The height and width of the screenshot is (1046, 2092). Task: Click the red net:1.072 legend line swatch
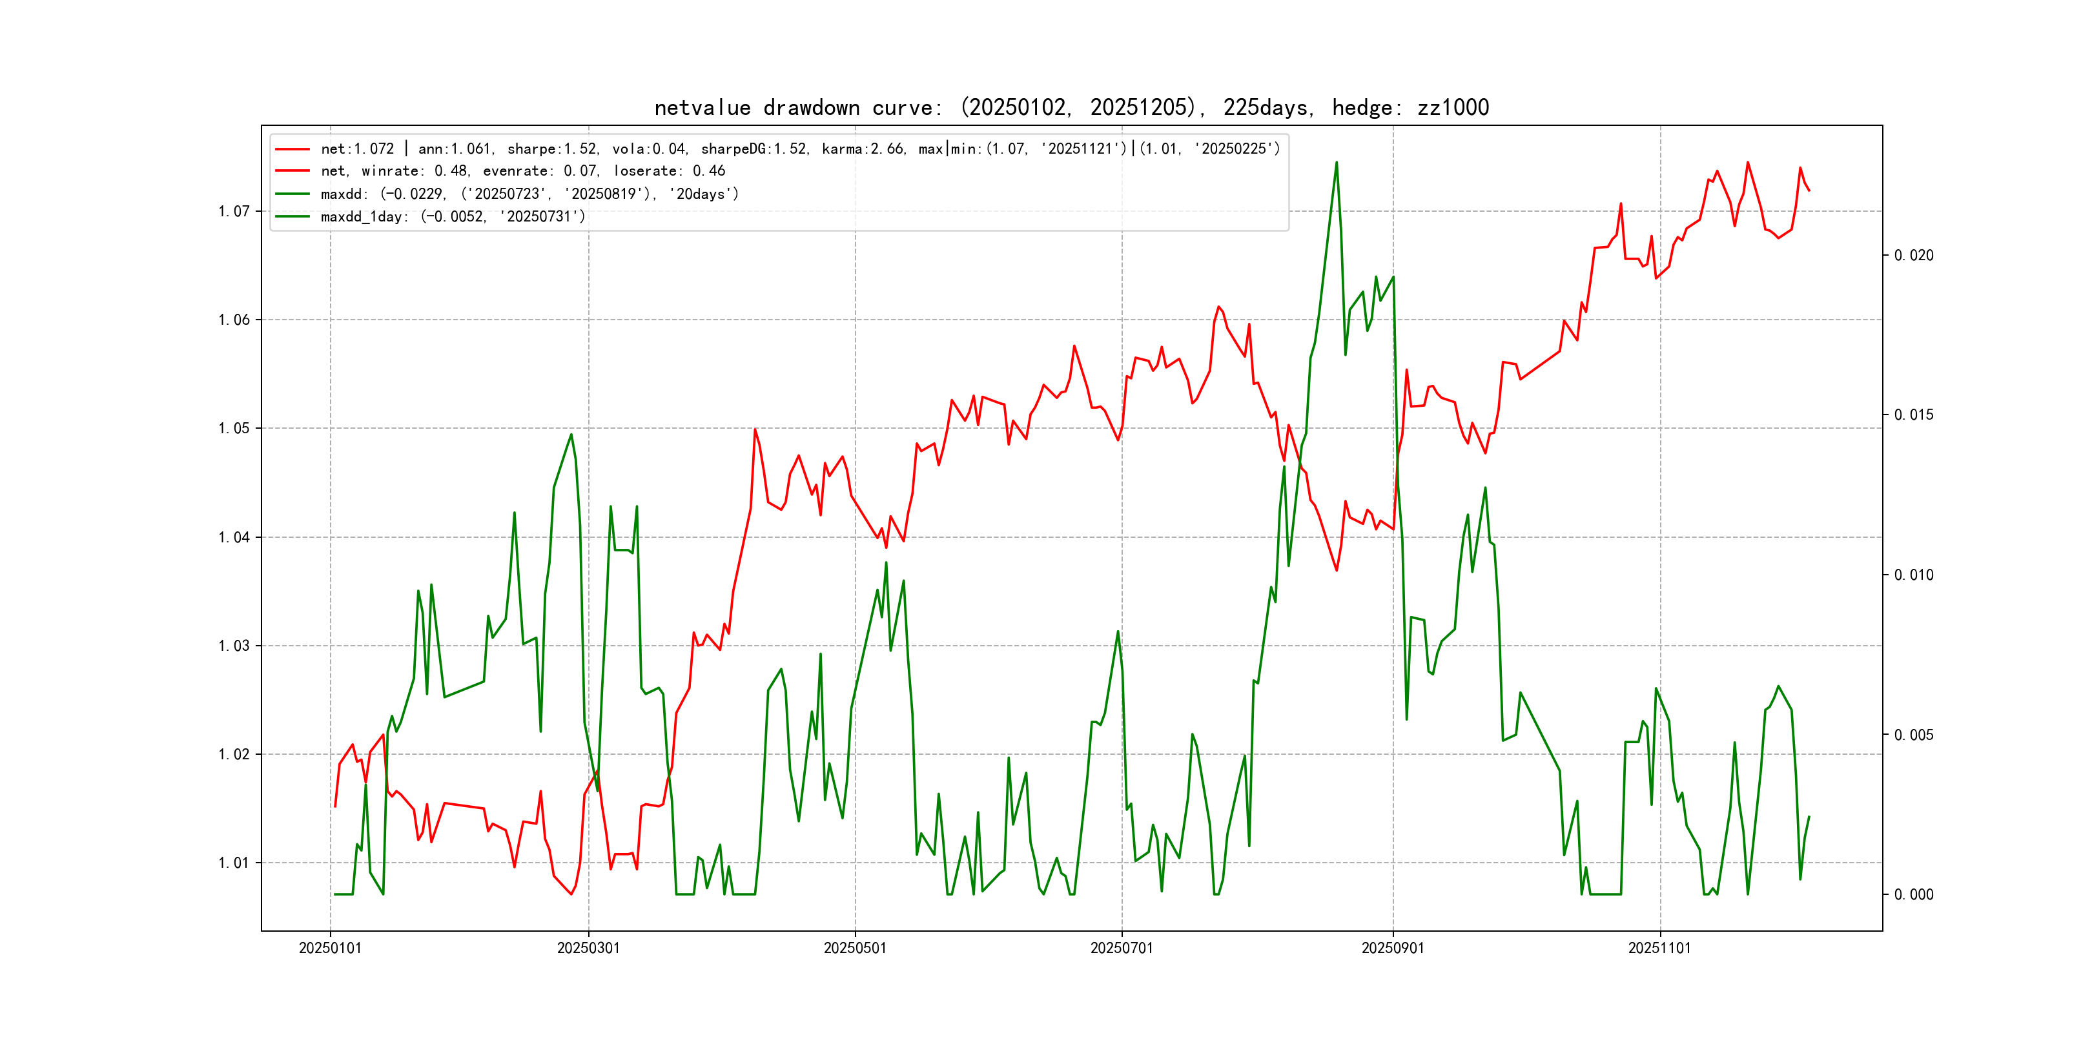click(x=292, y=149)
